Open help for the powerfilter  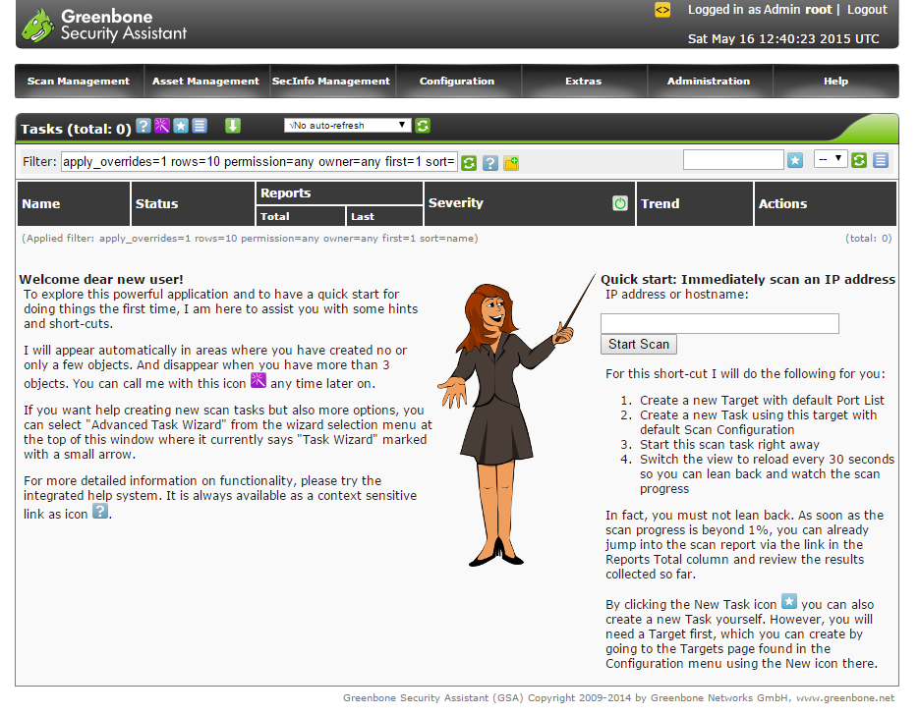pos(490,163)
